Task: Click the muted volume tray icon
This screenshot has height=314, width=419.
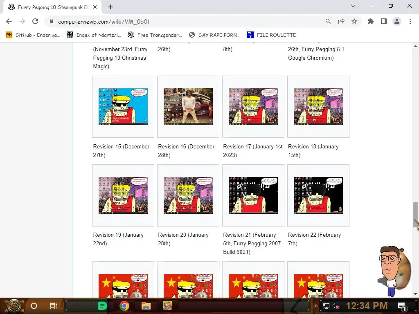Action: pos(336,306)
